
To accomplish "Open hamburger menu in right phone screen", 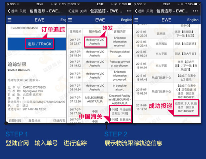I will [136, 20].
